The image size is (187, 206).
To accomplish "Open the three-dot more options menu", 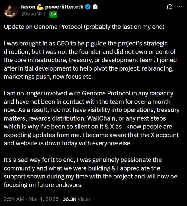I will [179, 7].
